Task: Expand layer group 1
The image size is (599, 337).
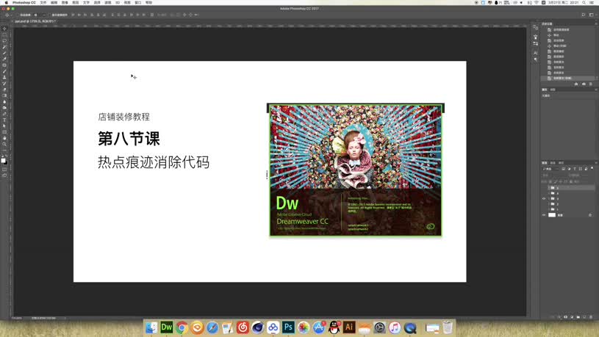Action: (x=549, y=209)
